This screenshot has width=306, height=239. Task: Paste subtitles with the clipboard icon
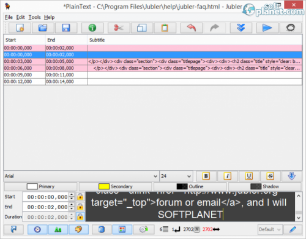click(165, 28)
